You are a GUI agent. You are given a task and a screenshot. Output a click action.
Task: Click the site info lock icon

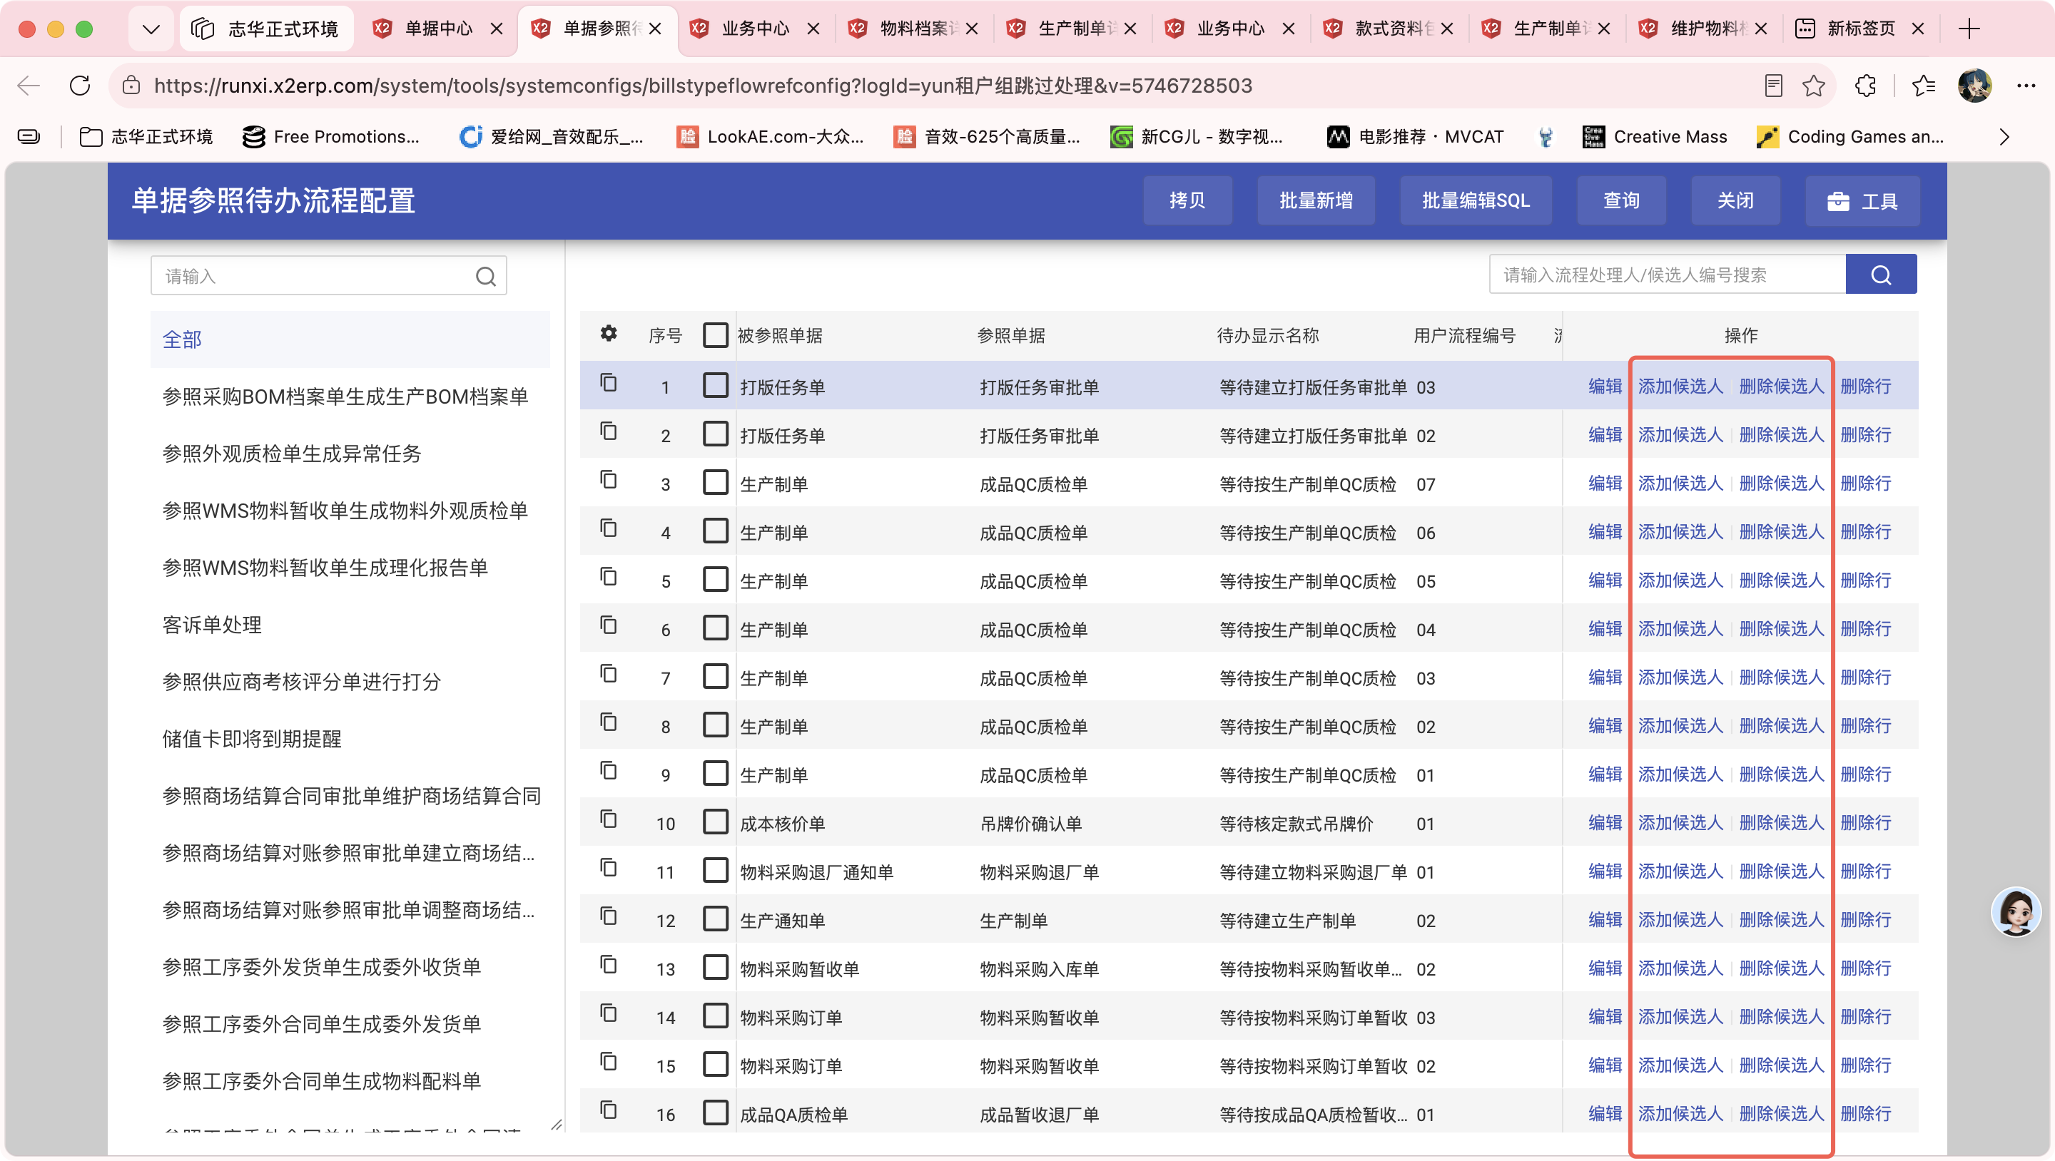tap(131, 86)
